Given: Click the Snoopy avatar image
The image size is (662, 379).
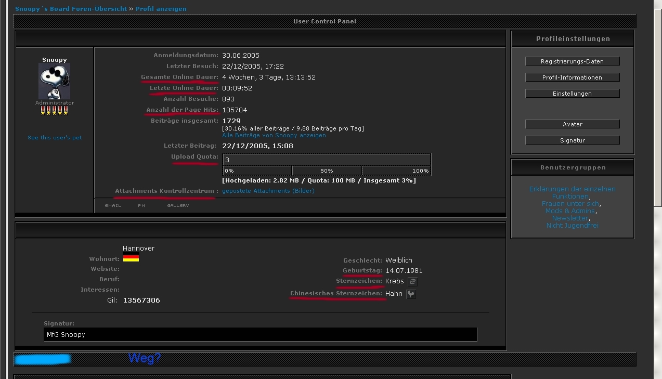Looking at the screenshot, I should [55, 81].
